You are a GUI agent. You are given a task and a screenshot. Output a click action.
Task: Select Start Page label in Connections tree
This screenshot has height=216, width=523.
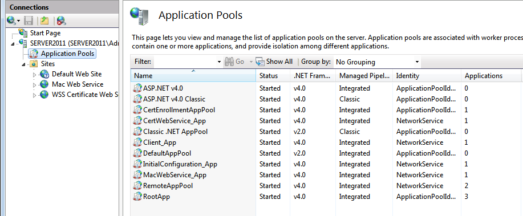tap(46, 33)
